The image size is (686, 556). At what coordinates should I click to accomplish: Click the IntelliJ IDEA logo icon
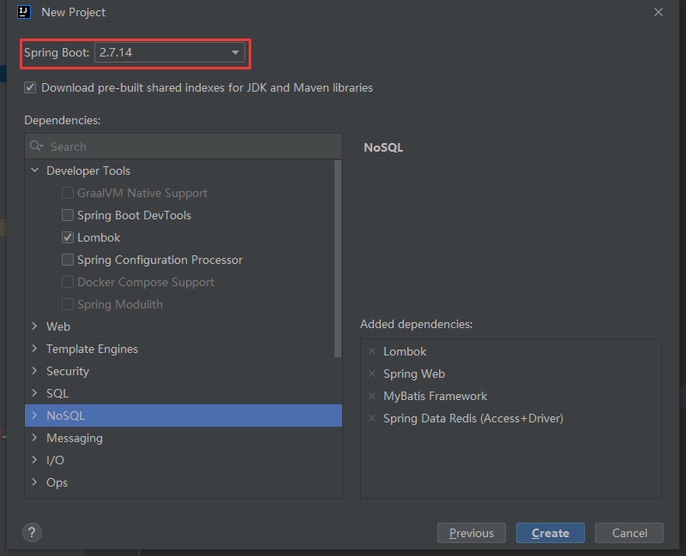[x=25, y=12]
